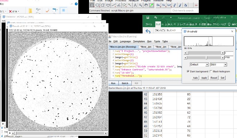Open ImageJ Process menu
The height and width of the screenshot is (138, 237).
(121, 1)
